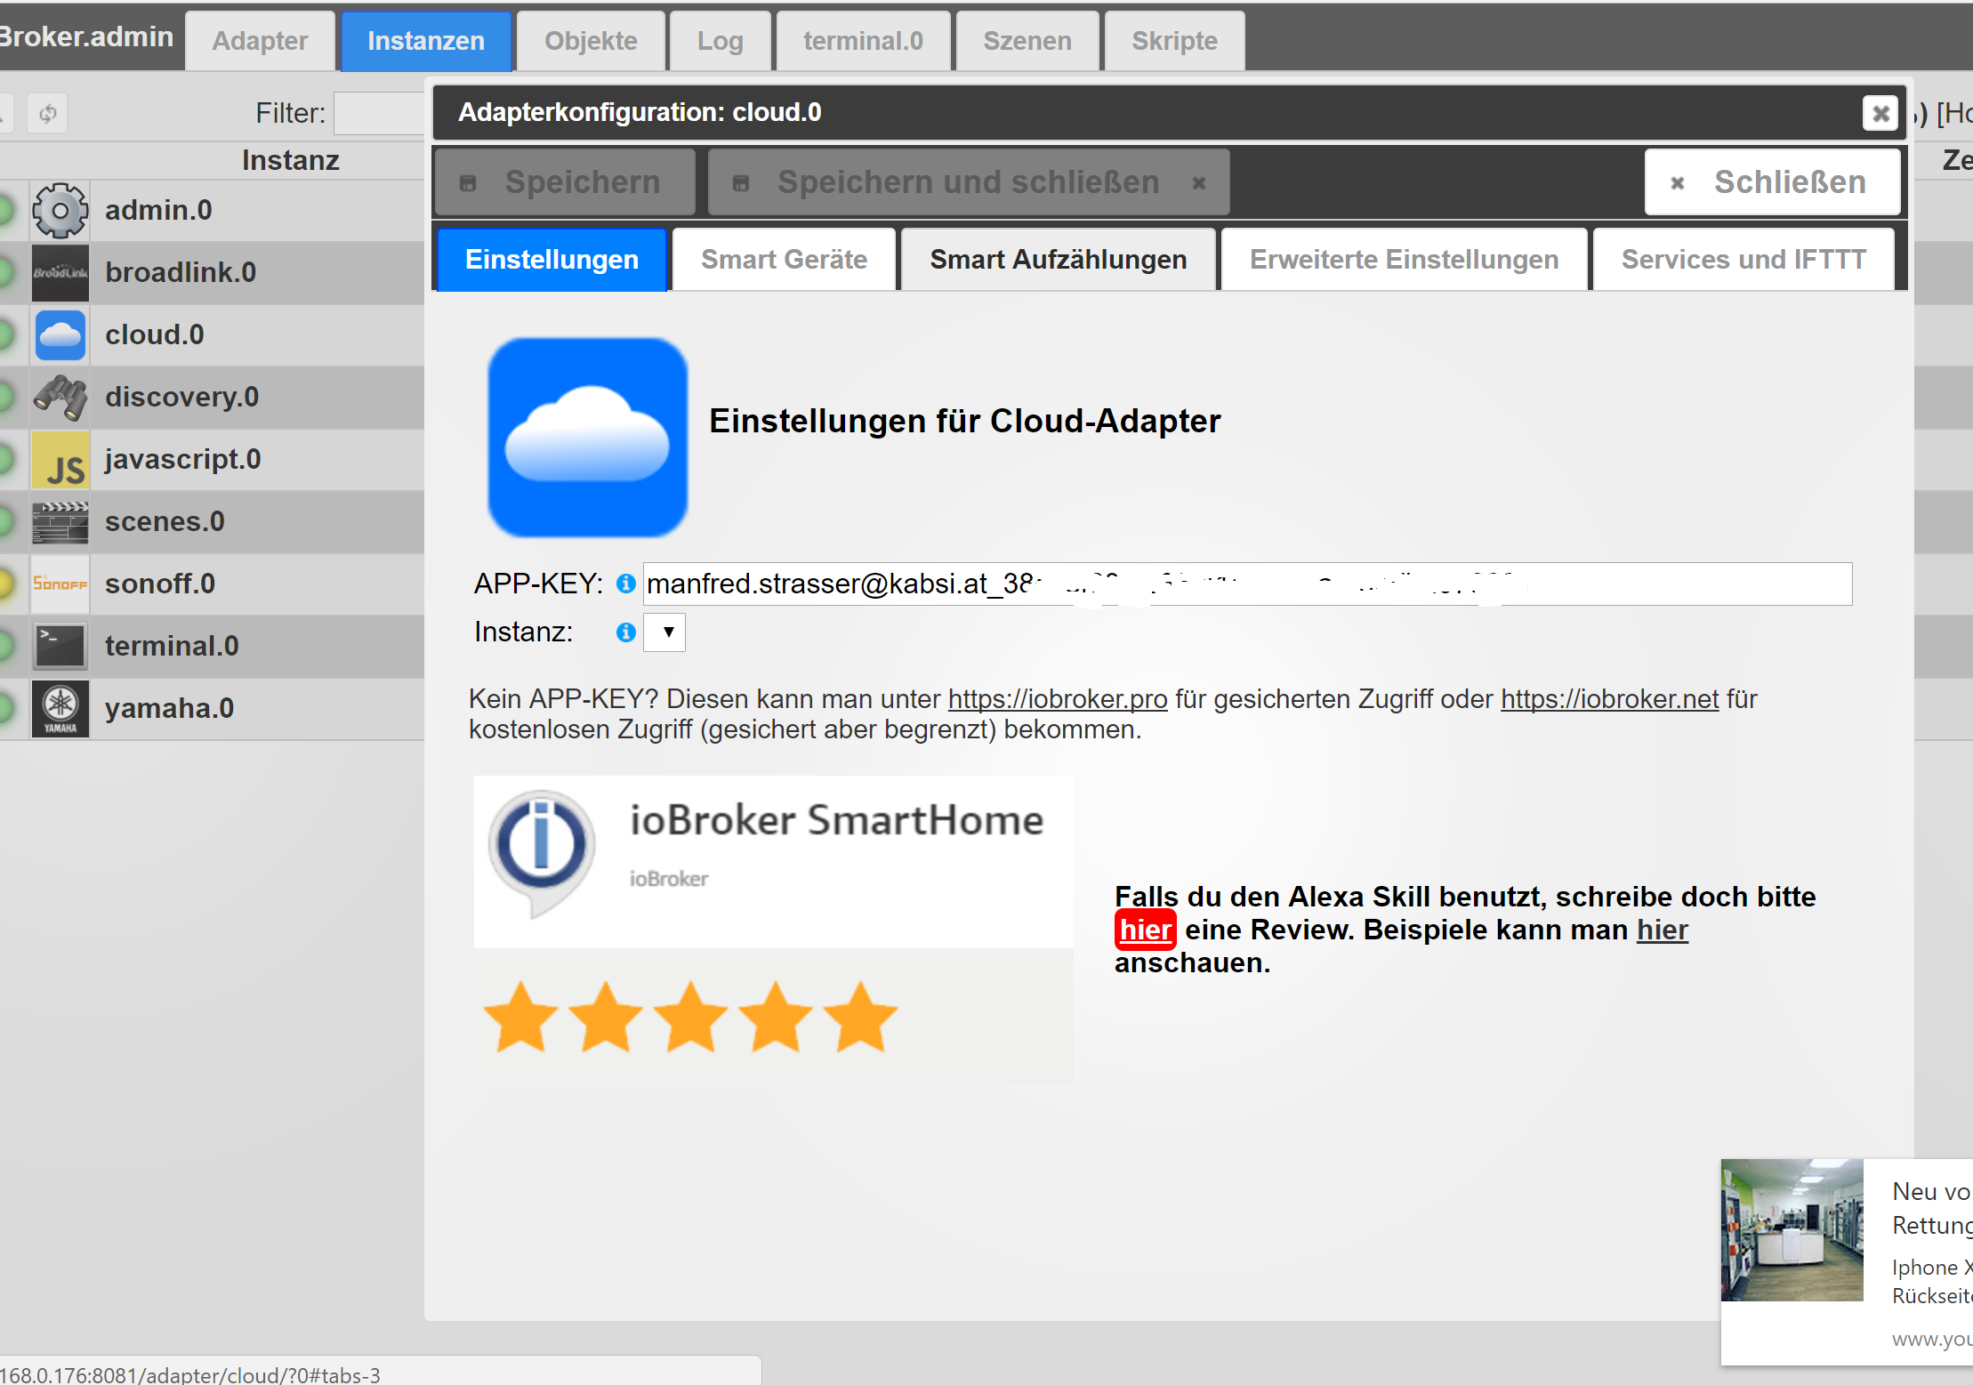Click the ioBroker SmartHome skill image

772,861
